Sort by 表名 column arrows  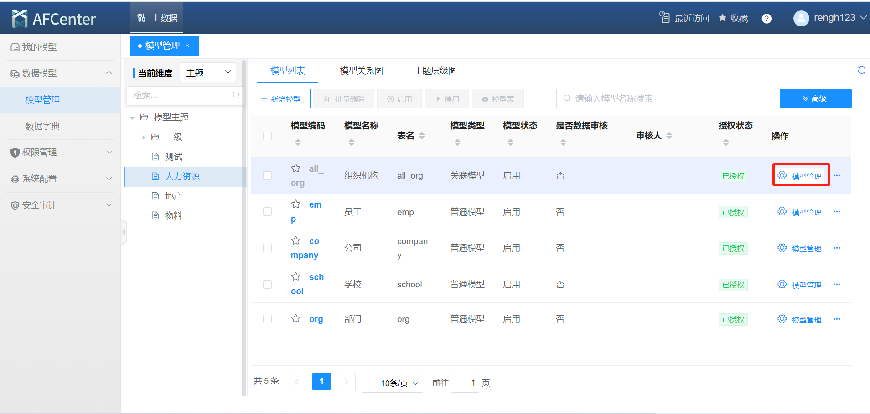tap(422, 135)
